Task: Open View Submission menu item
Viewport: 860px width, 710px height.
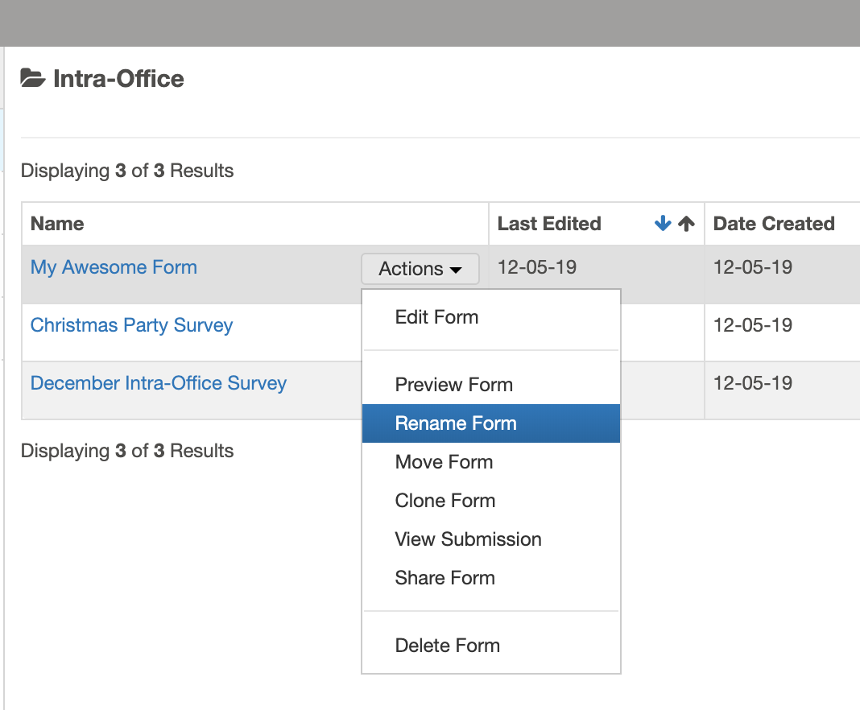Action: point(491,539)
